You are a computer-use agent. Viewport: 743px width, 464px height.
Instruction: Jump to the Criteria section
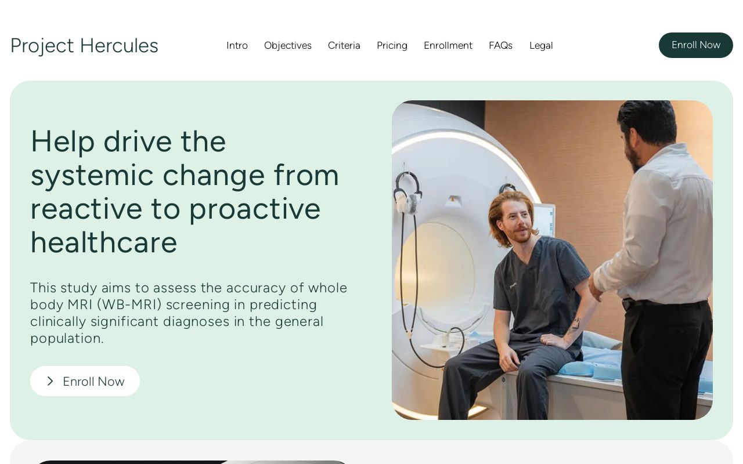pyautogui.click(x=344, y=45)
